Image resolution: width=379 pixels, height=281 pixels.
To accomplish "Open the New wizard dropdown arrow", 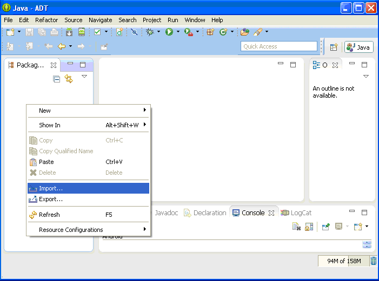I will point(19,32).
